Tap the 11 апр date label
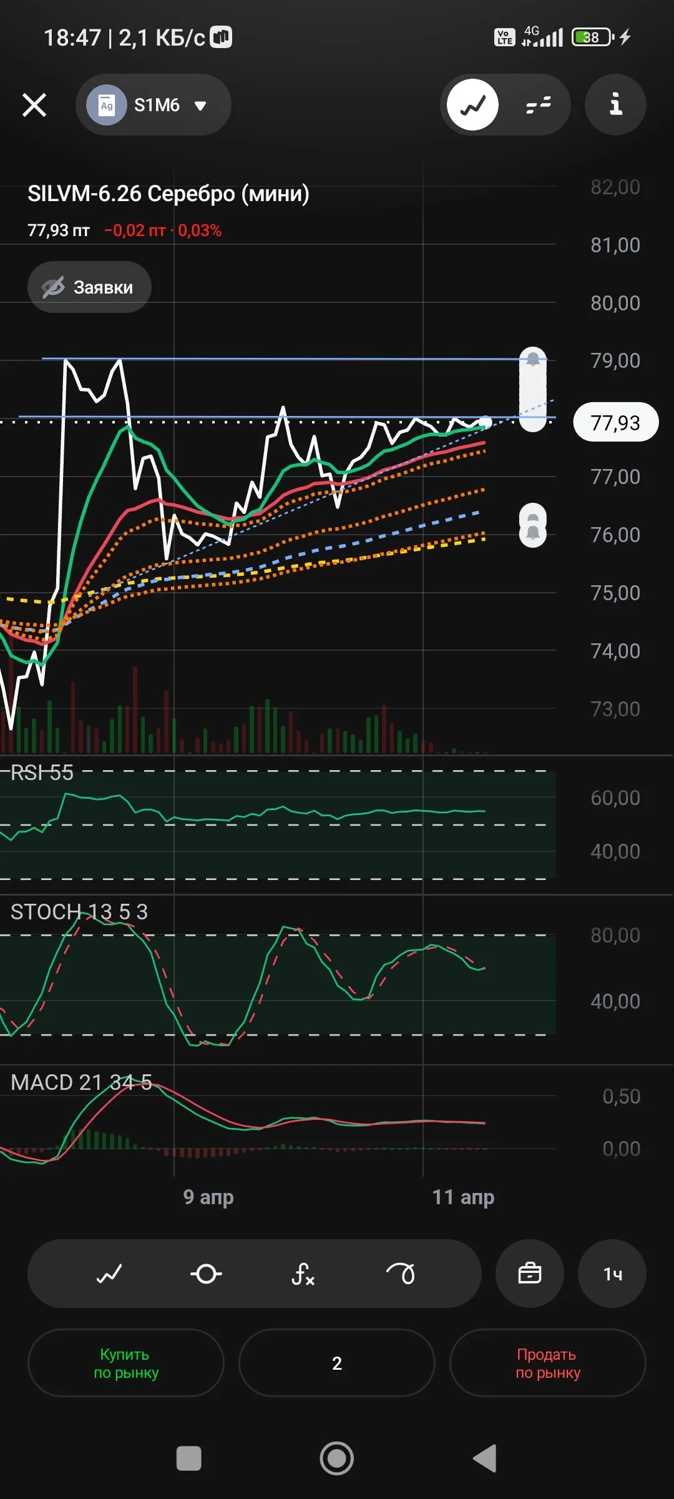 click(463, 1197)
